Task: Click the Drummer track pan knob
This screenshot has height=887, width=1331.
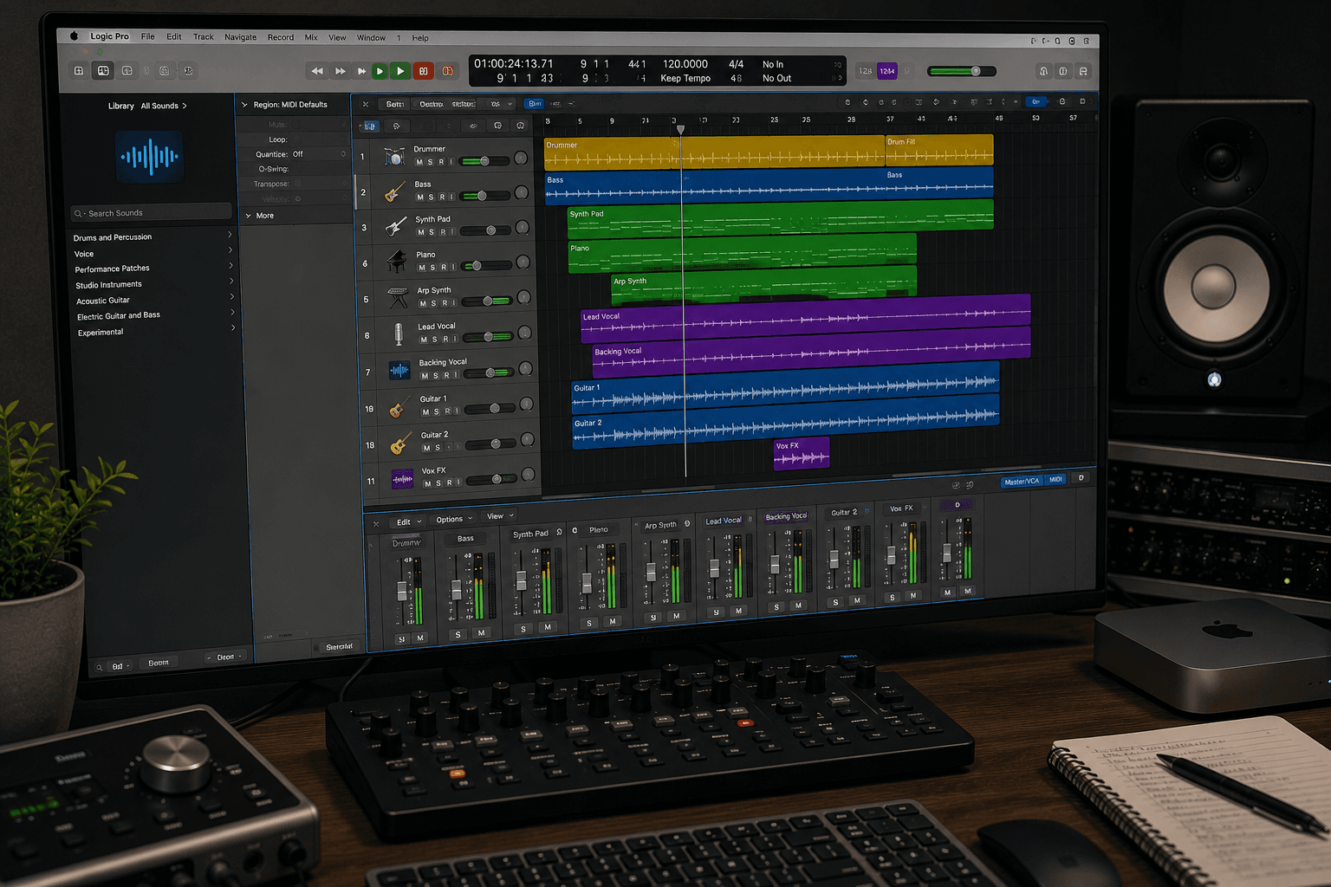Action: tap(521, 158)
